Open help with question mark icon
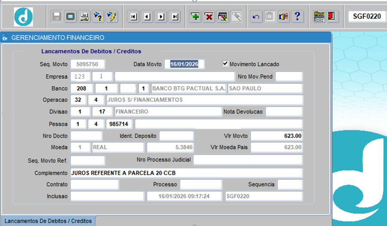Image resolution: width=387 pixels, height=226 pixels. coord(297,17)
